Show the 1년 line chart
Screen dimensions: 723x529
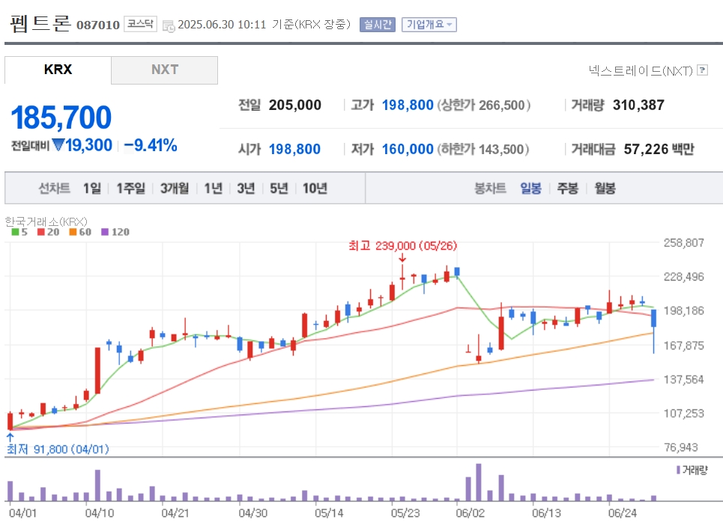click(214, 189)
